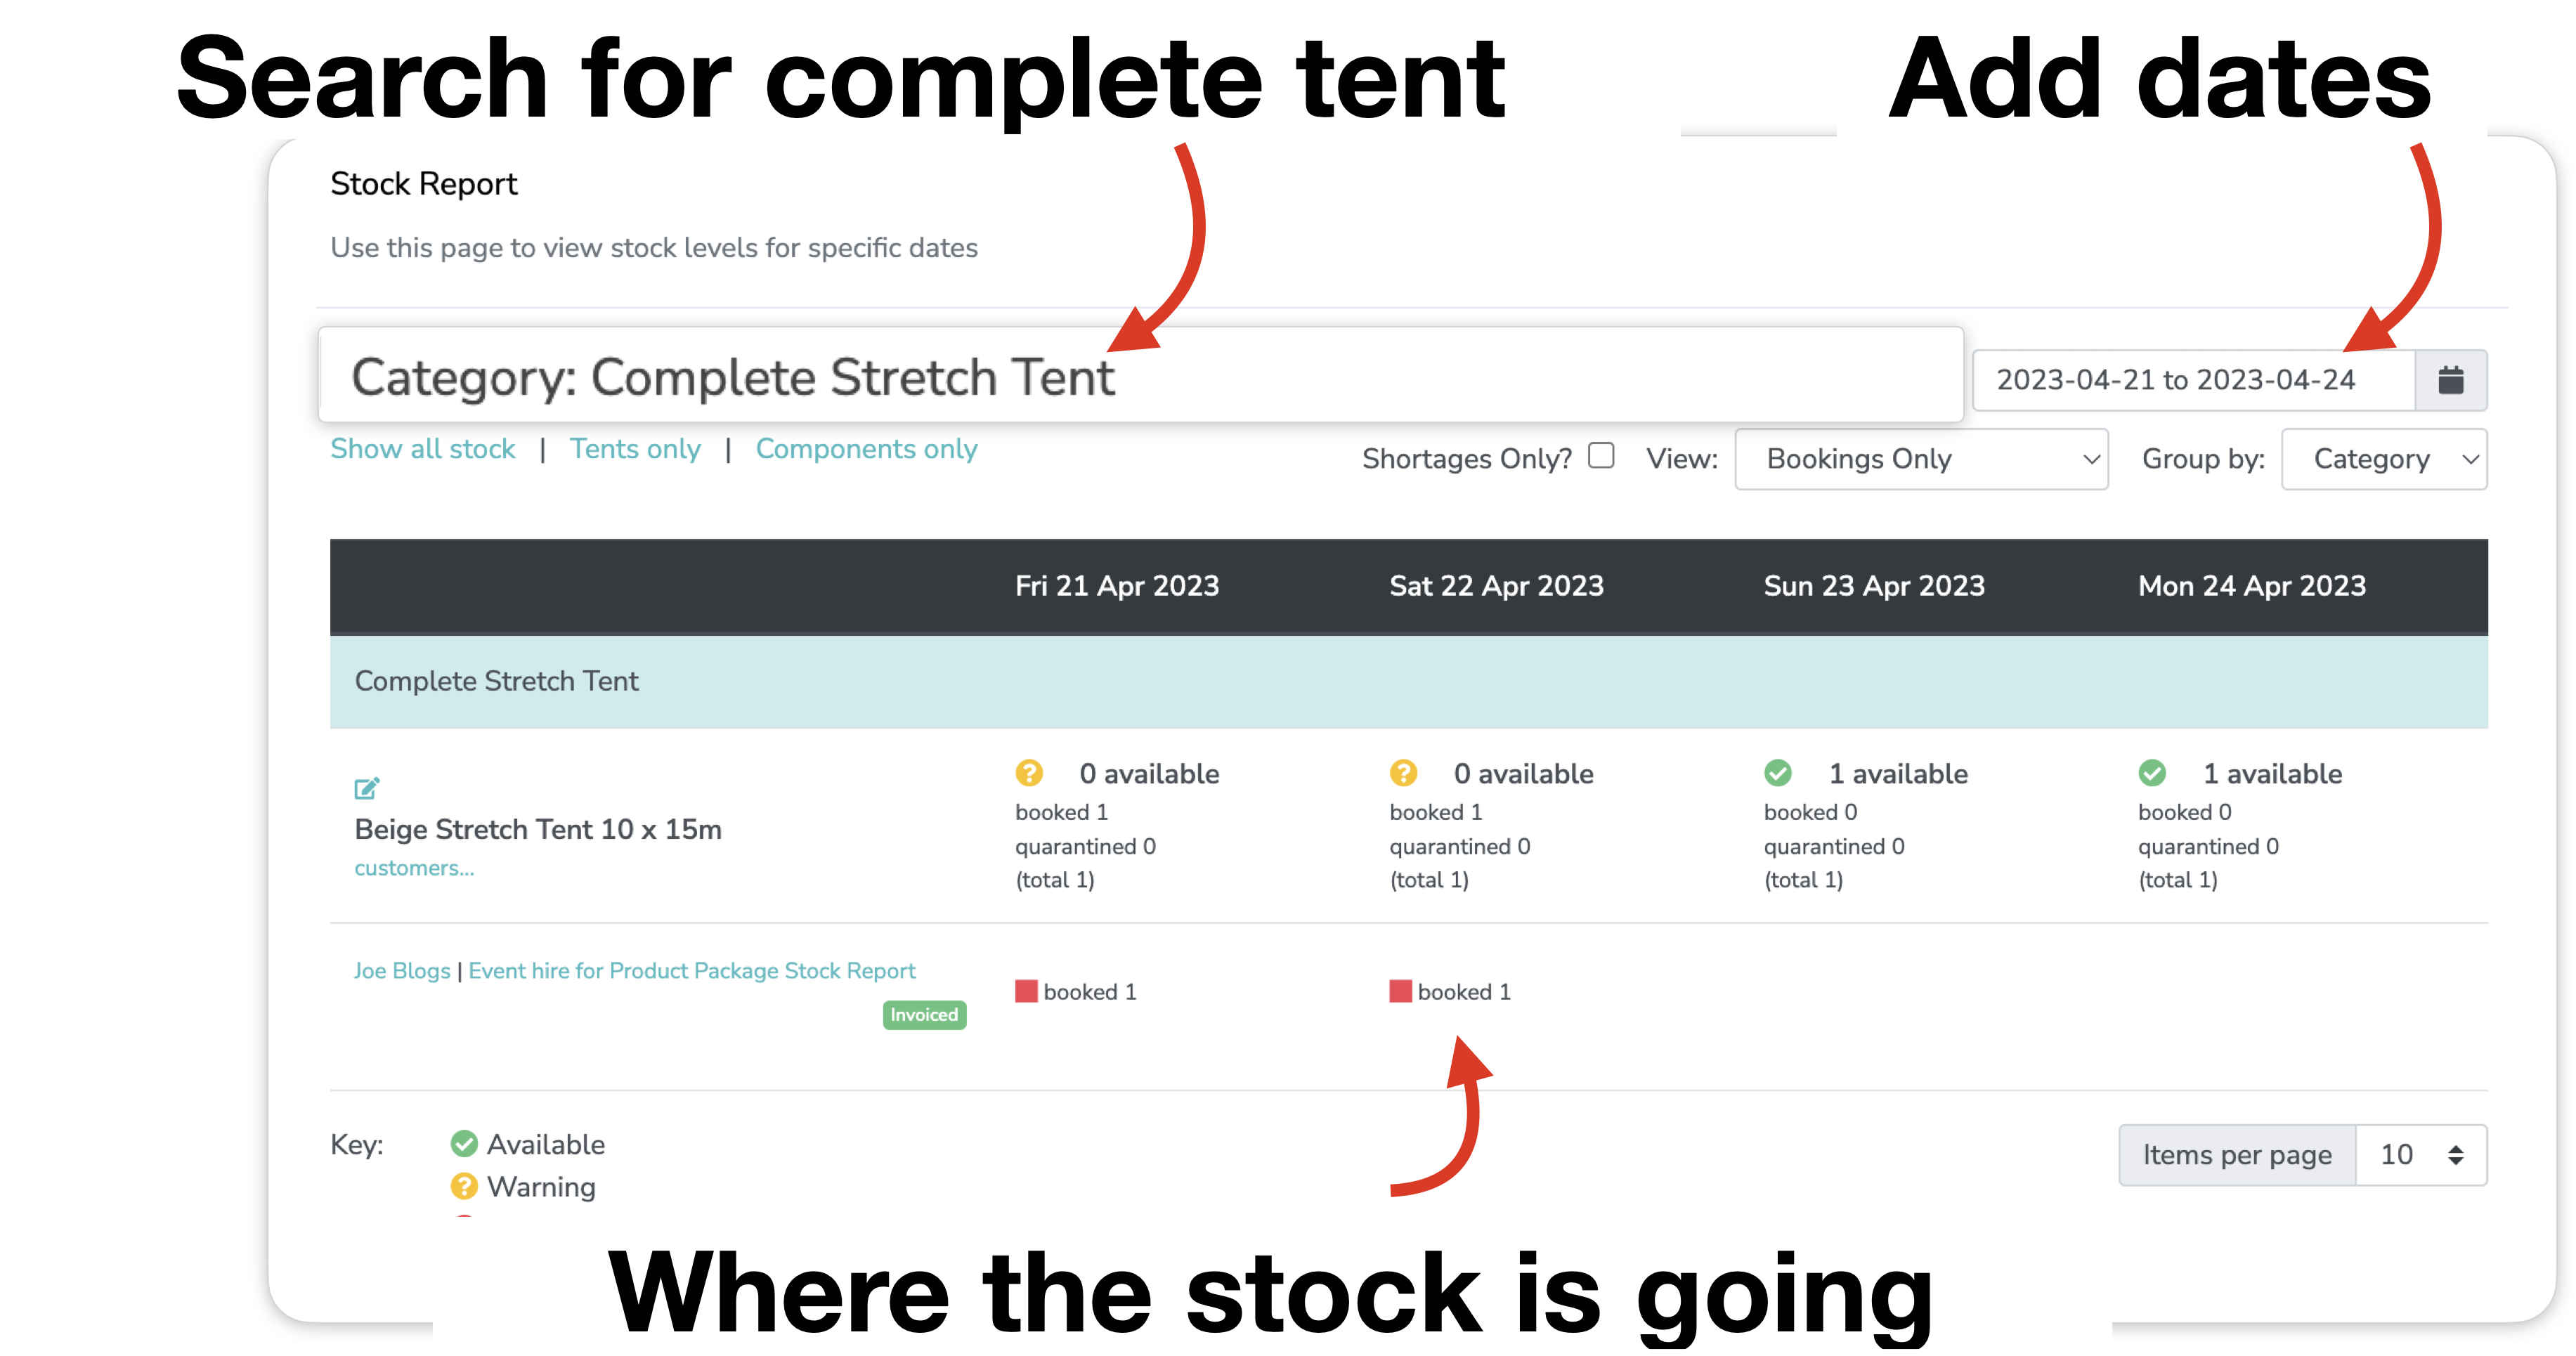The height and width of the screenshot is (1356, 2576).
Task: Open the View Bookings Only dropdown
Action: click(1921, 459)
